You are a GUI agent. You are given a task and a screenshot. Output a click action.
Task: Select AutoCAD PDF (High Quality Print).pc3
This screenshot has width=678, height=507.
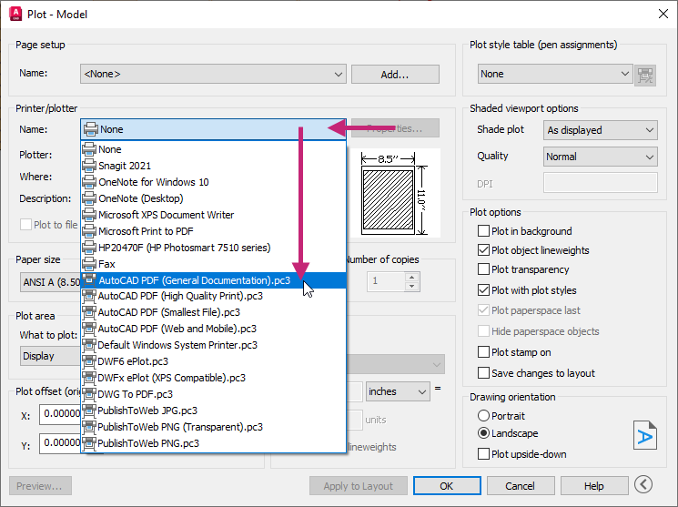tap(214, 296)
